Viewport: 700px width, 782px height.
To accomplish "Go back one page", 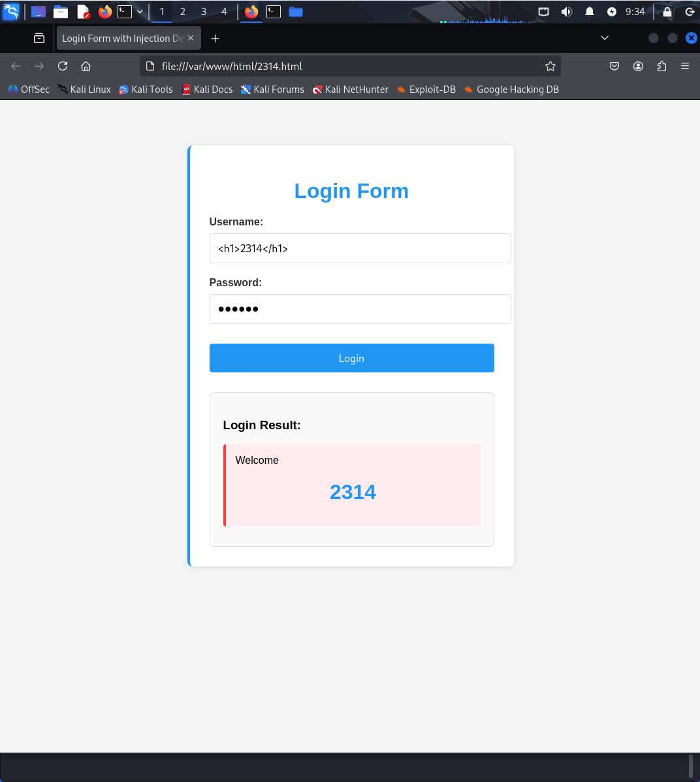I will (16, 67).
